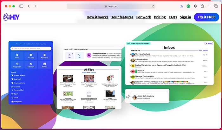Click the RSS feed extension icon
The height and width of the screenshot is (130, 222).
coord(181,6)
